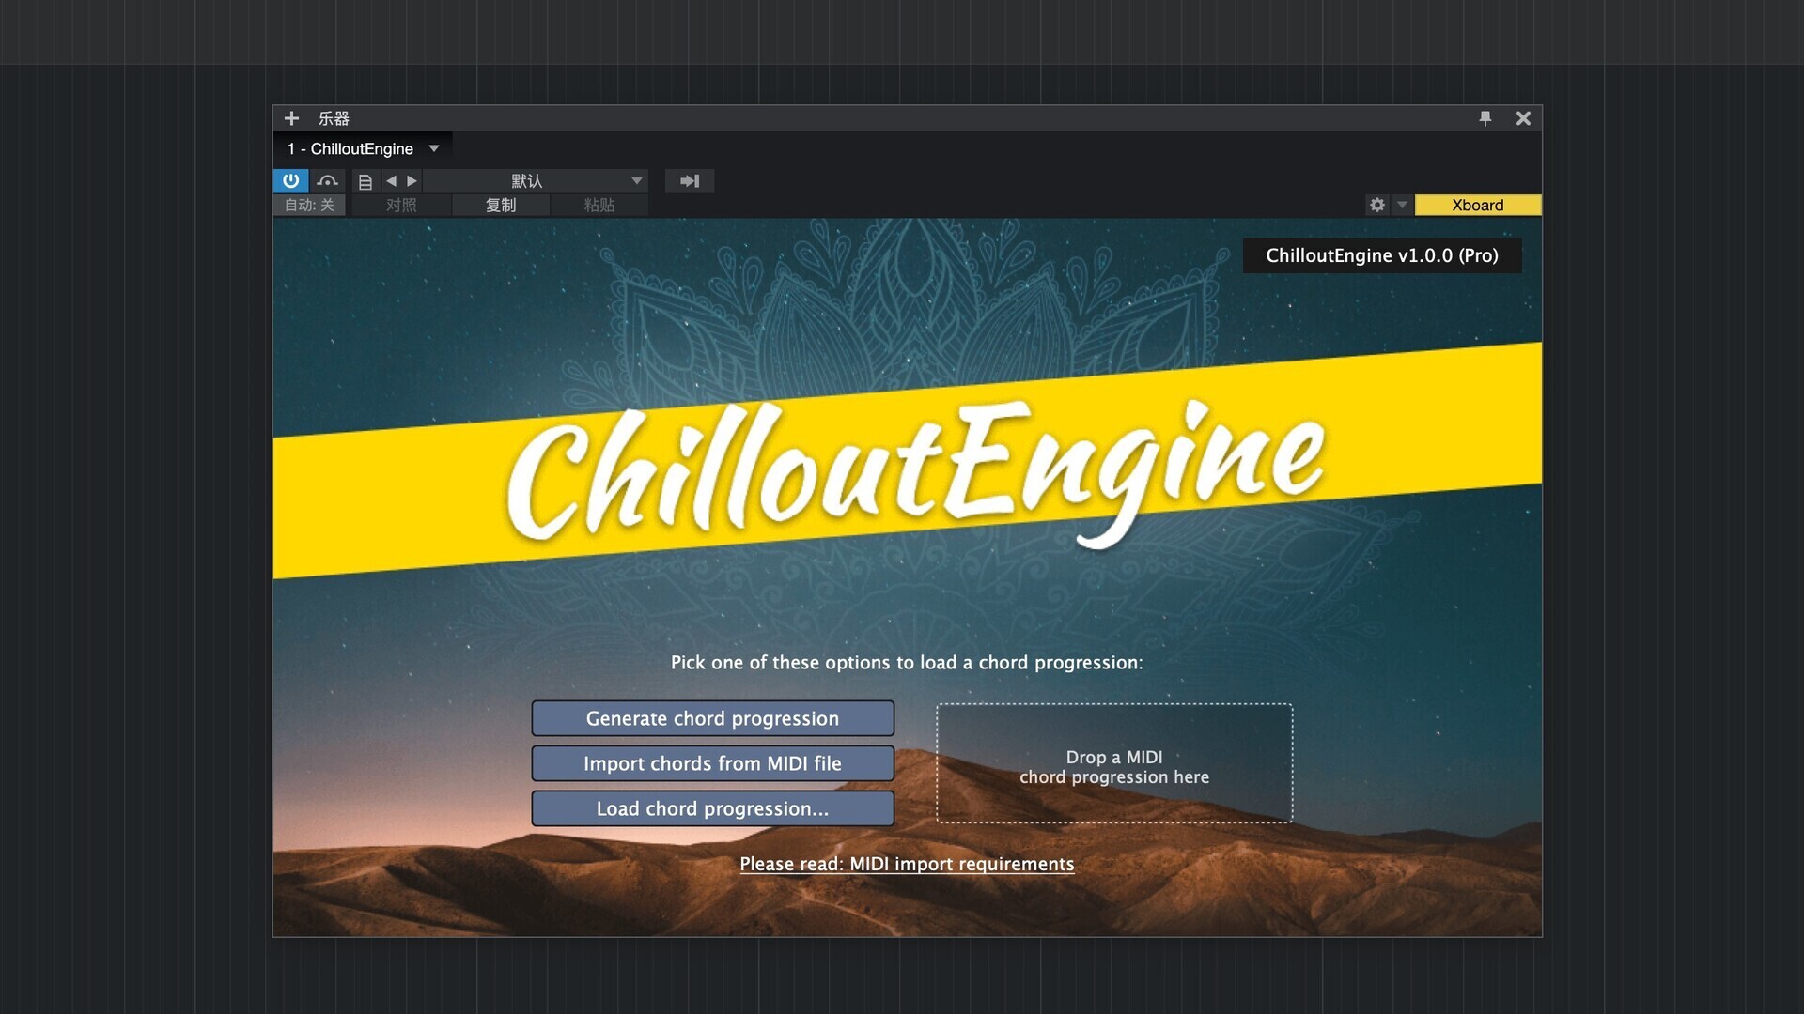1804x1014 pixels.
Task: Click Generate chord progression button
Action: pyautogui.click(x=712, y=718)
